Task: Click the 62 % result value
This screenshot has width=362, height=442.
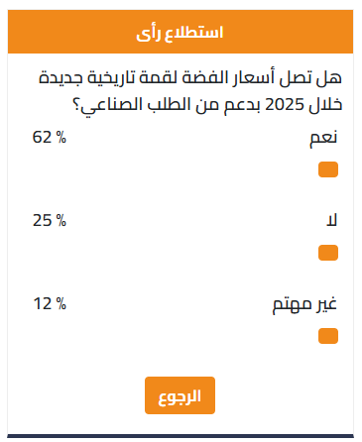Action: [50, 137]
